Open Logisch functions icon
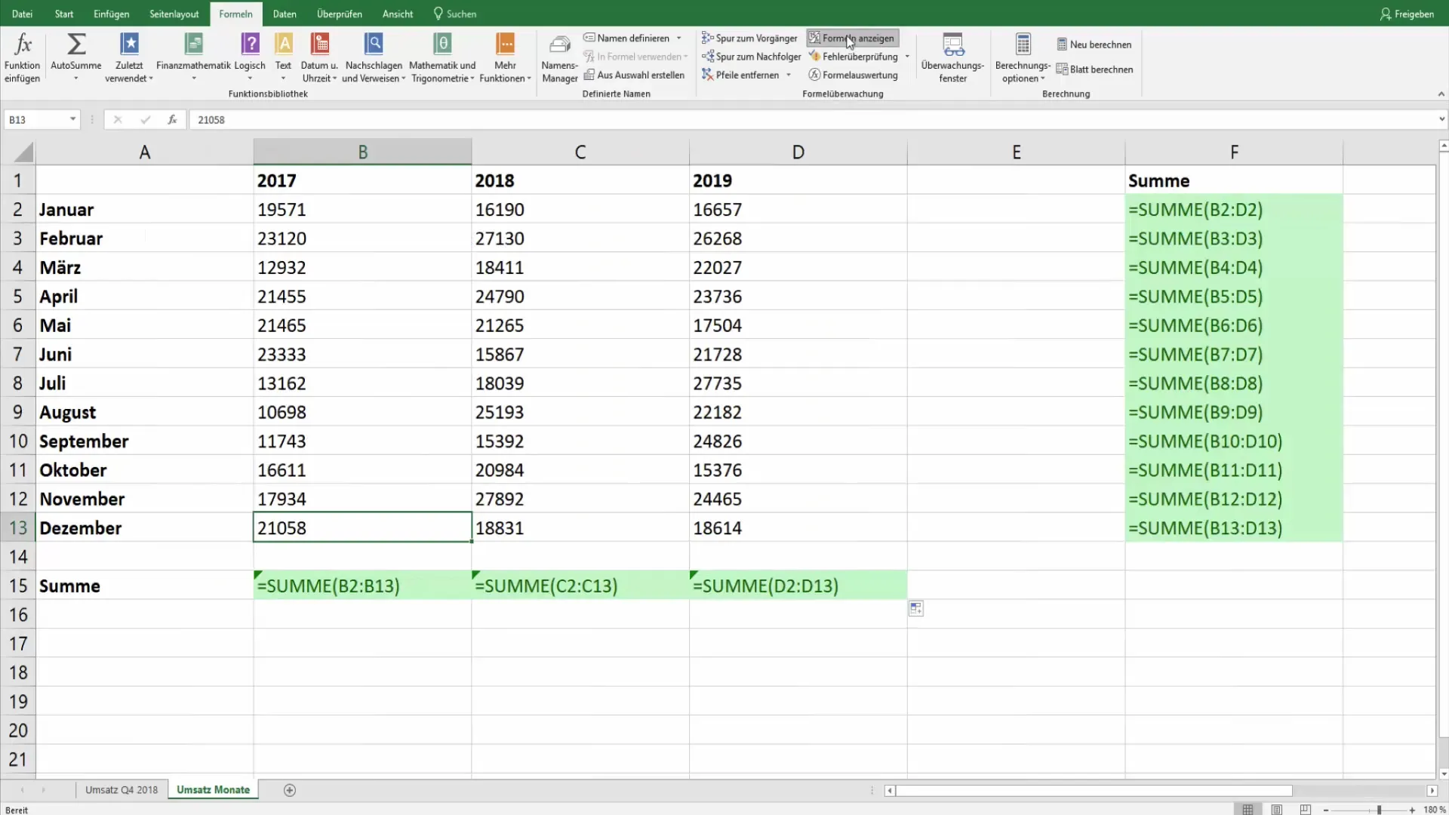The image size is (1449, 815). point(250,44)
